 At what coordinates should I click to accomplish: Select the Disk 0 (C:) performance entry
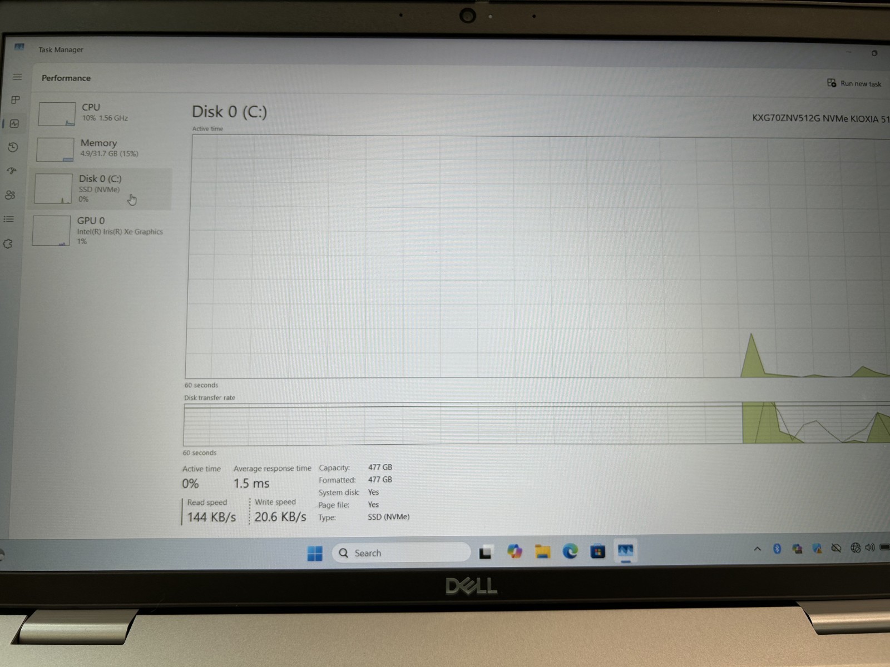click(100, 188)
